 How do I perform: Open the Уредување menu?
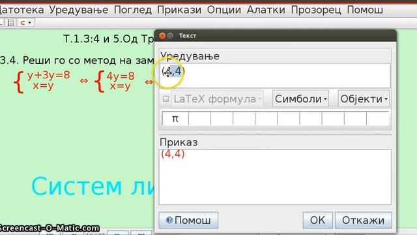pyautogui.click(x=79, y=10)
